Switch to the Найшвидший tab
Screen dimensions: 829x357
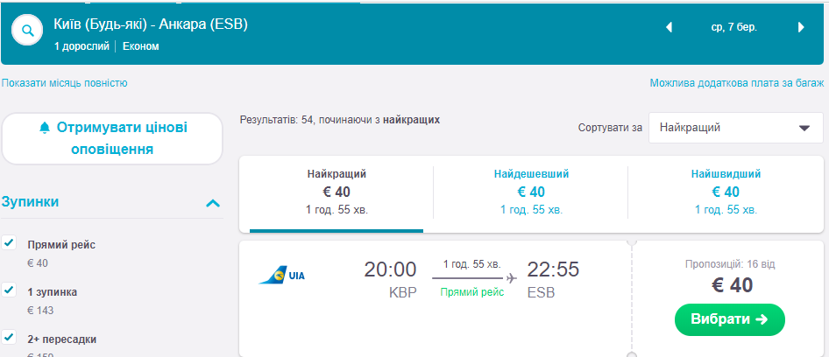coord(725,191)
